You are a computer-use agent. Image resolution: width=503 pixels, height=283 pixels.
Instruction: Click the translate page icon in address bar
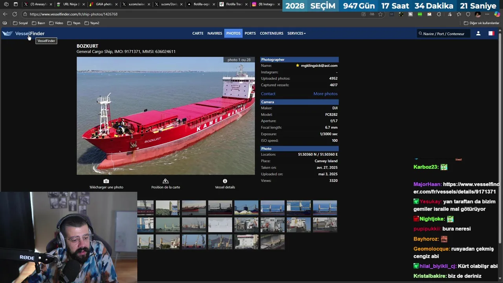click(x=372, y=14)
